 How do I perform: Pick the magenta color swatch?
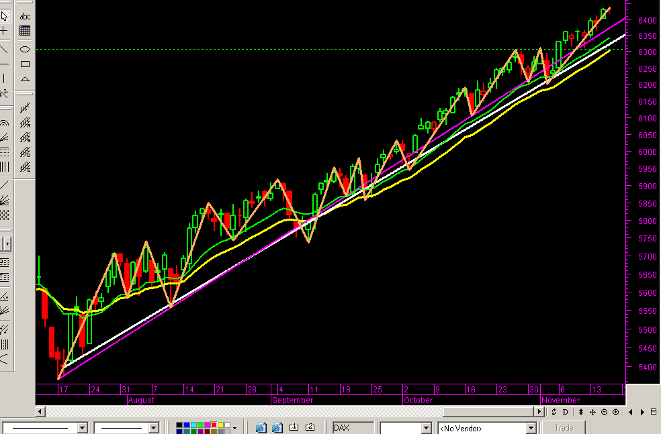point(207,425)
